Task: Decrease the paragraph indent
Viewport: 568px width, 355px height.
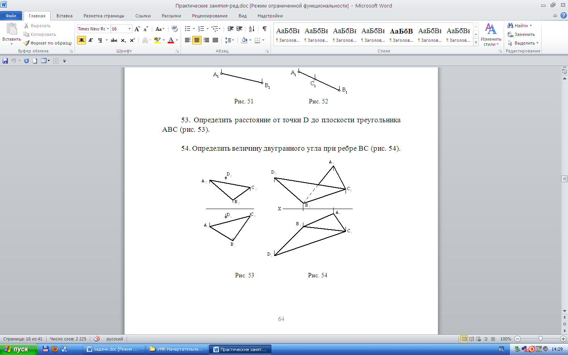Action: pos(230,29)
